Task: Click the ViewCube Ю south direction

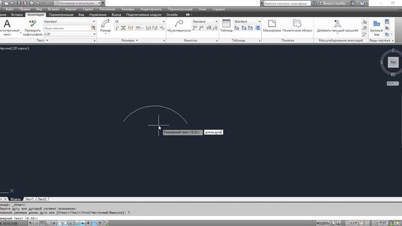Action: coord(393,75)
